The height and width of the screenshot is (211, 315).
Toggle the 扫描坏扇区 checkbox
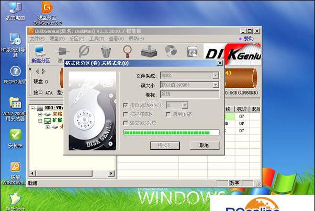[x=126, y=114]
